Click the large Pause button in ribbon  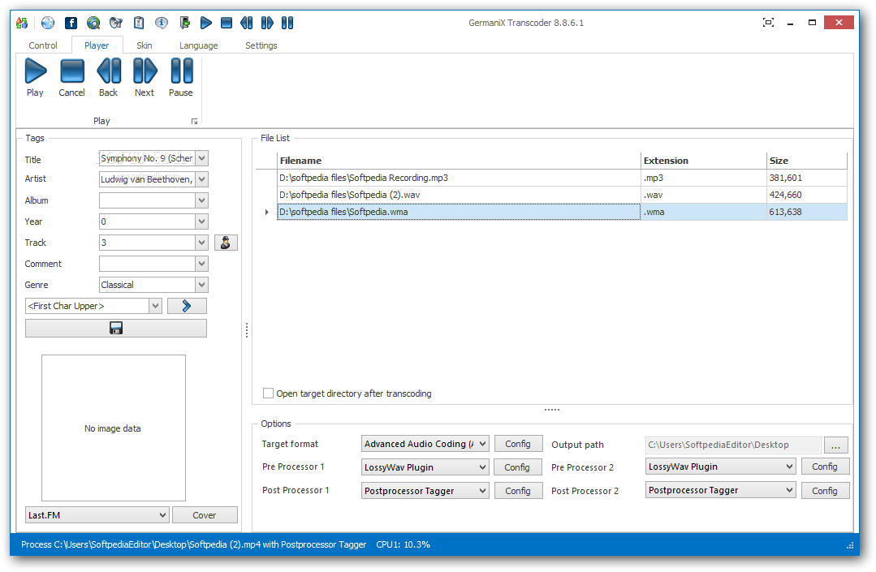(181, 78)
